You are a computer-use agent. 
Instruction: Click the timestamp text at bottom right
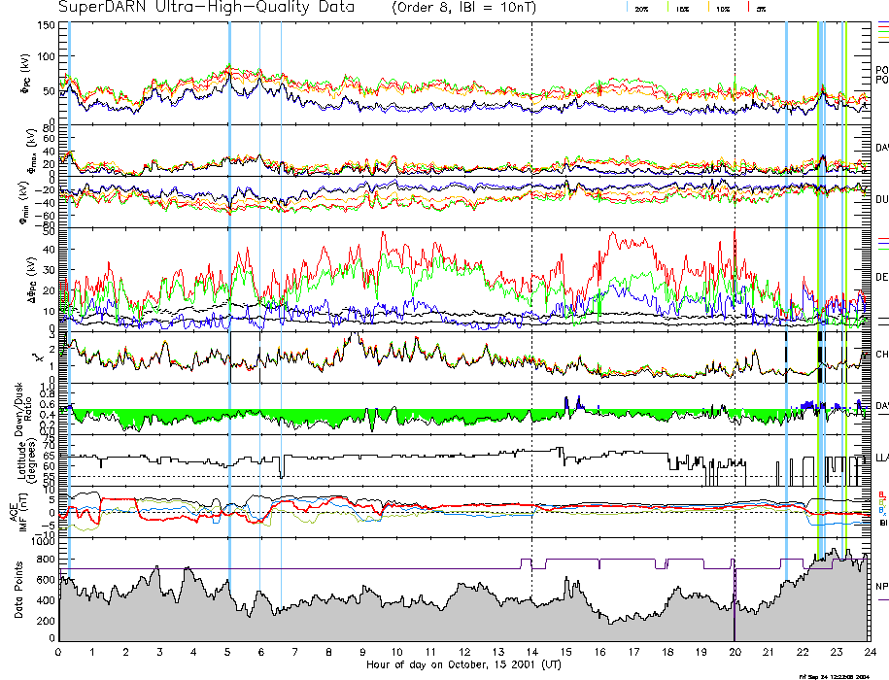[841, 675]
